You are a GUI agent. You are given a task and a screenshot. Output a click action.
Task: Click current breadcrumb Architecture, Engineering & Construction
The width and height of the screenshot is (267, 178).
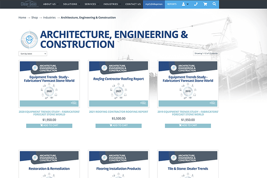[88, 17]
